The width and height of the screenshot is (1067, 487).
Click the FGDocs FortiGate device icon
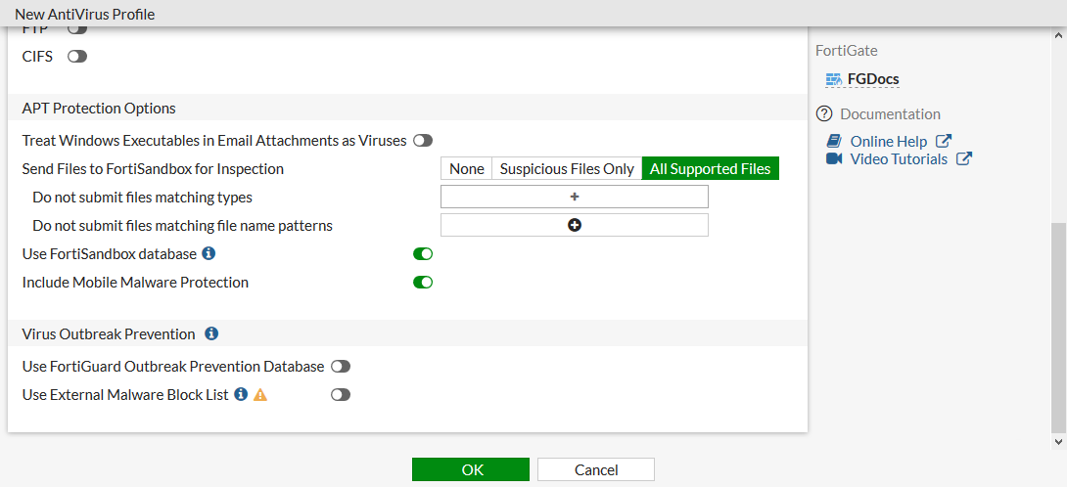pos(834,79)
